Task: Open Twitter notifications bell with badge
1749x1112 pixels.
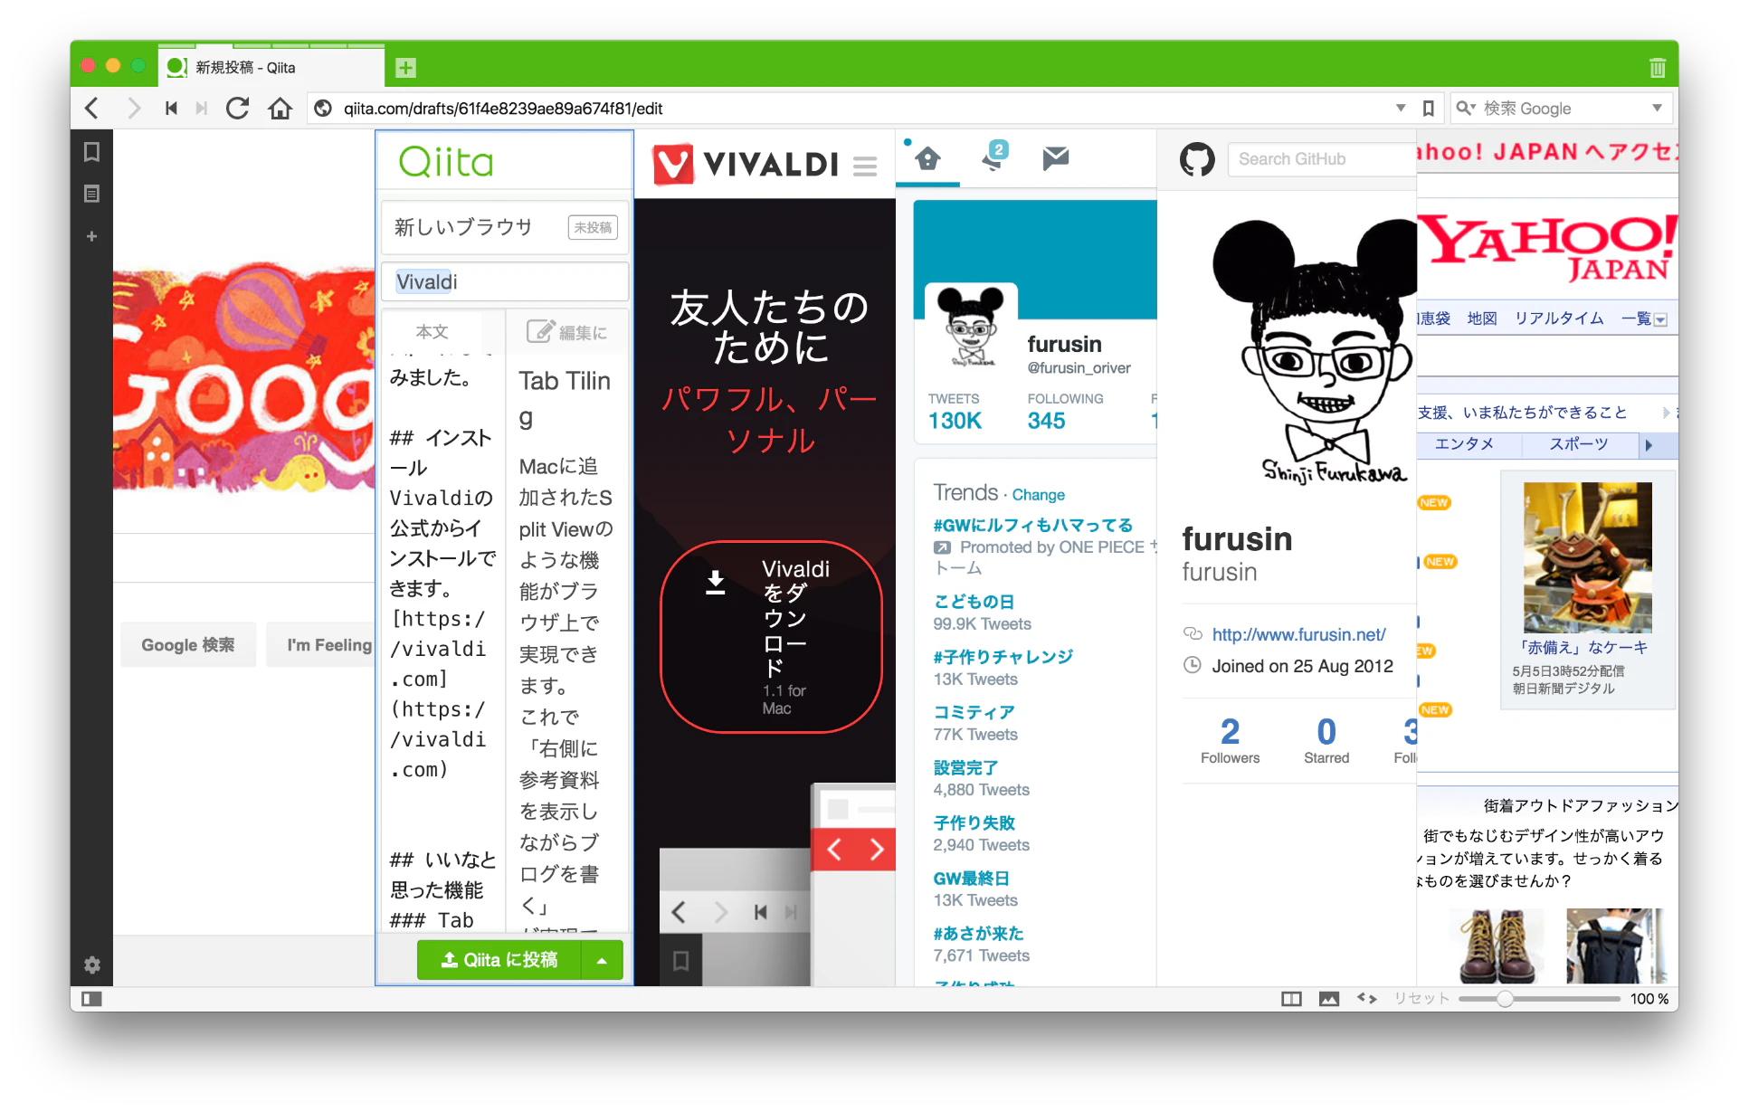Action: pos(993,157)
